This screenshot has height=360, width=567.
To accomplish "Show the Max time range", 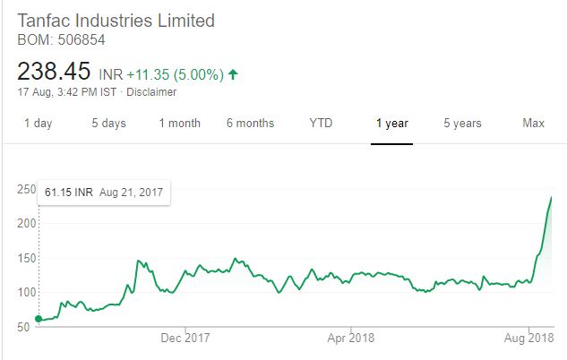I will [x=533, y=124].
